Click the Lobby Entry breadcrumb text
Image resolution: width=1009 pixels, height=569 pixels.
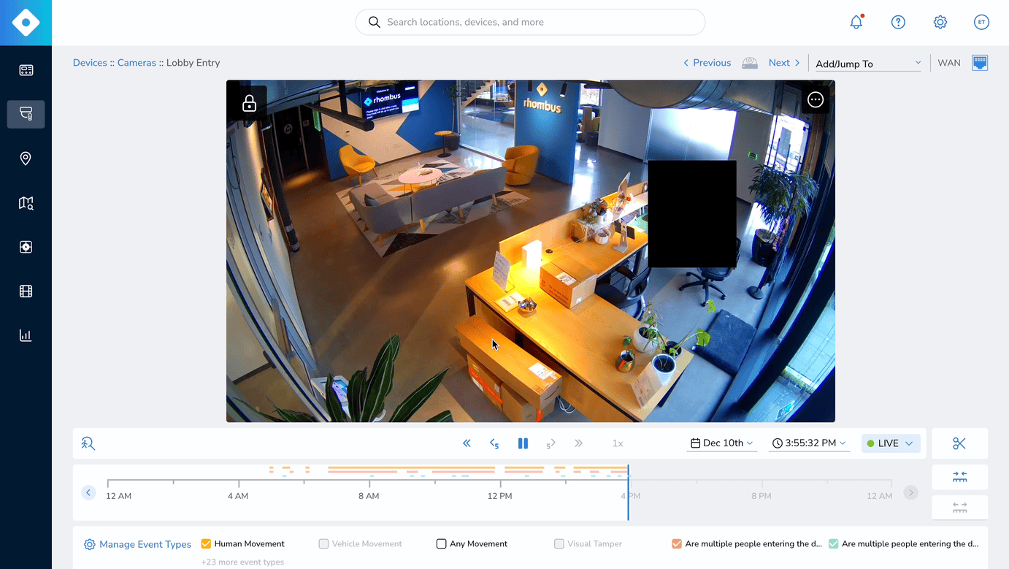click(x=193, y=63)
